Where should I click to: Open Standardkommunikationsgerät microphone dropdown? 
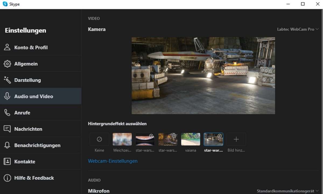click(x=288, y=191)
